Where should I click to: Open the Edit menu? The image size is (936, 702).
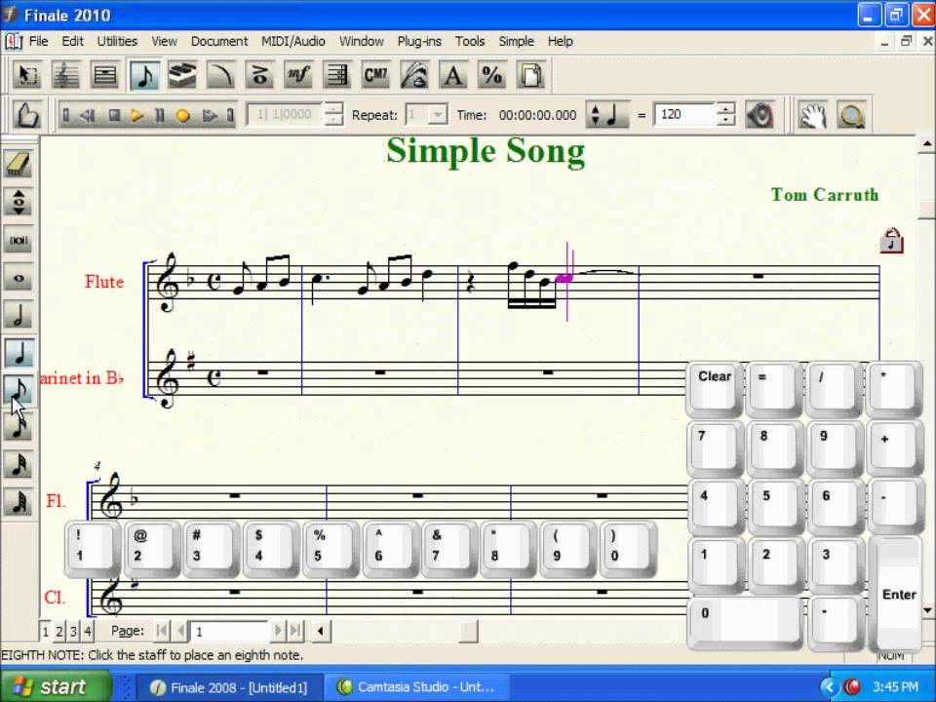point(73,41)
